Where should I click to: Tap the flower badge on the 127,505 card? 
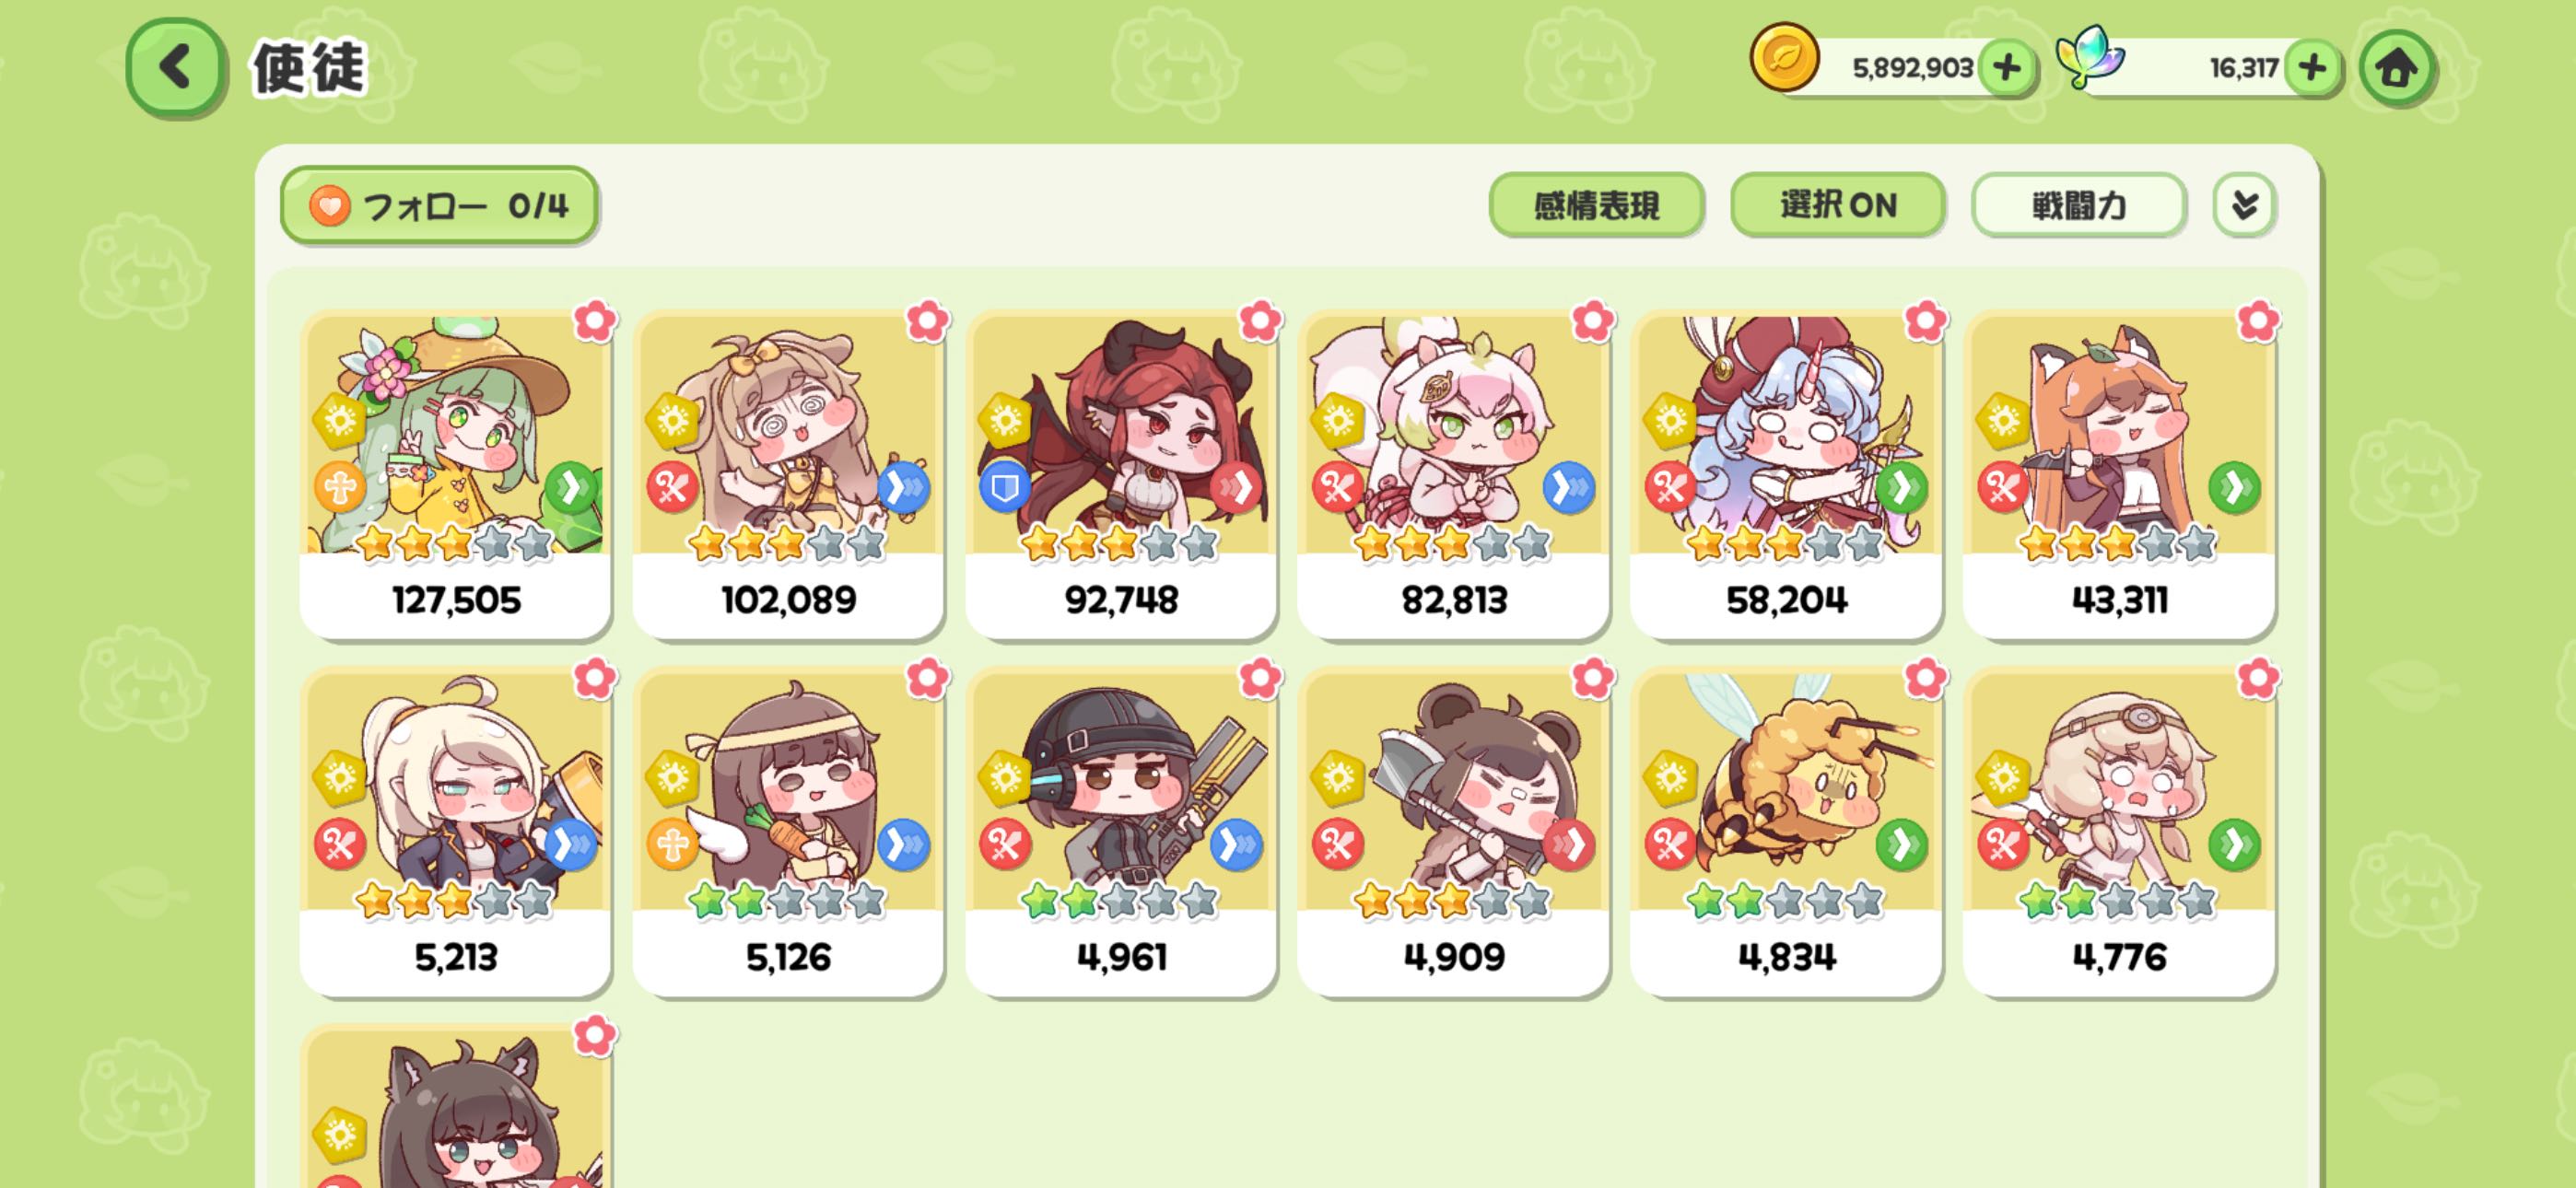point(595,321)
